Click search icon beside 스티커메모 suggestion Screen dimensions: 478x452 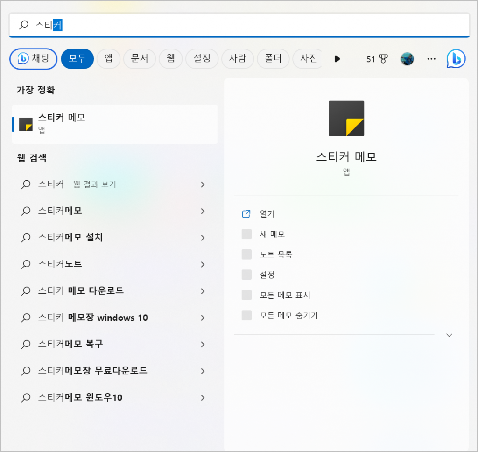point(26,211)
